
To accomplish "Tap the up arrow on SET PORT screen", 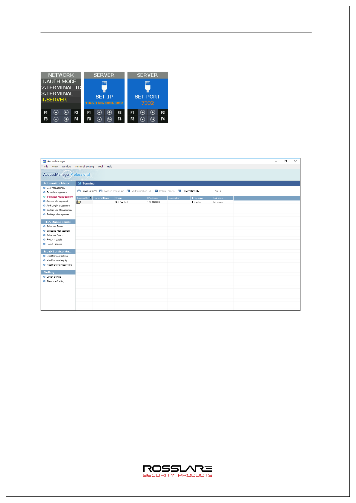I will click(142, 113).
